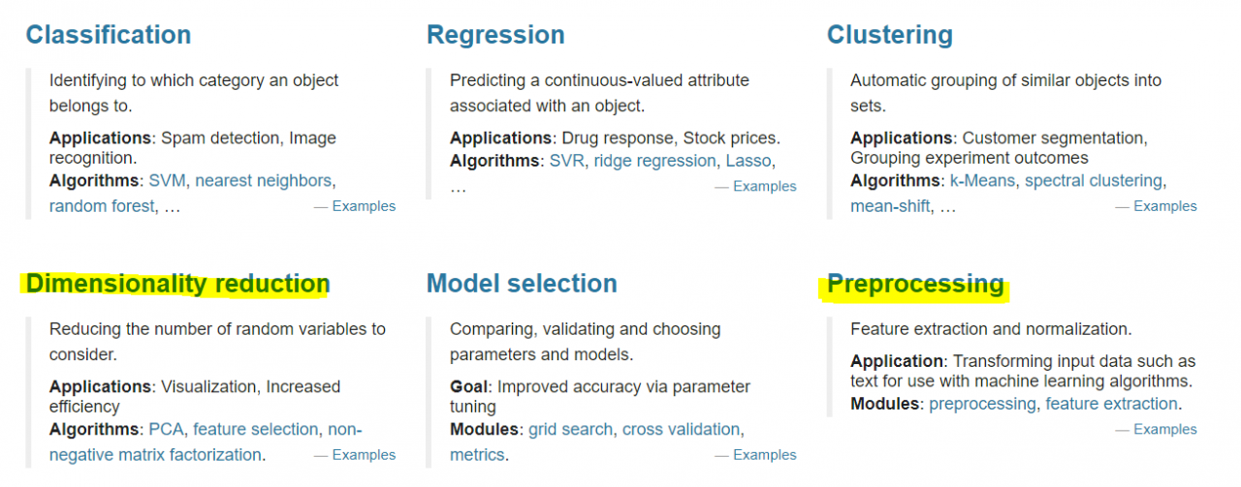Follow the SVM algorithm link
Screen dimensions: 1241x487
click(x=167, y=181)
